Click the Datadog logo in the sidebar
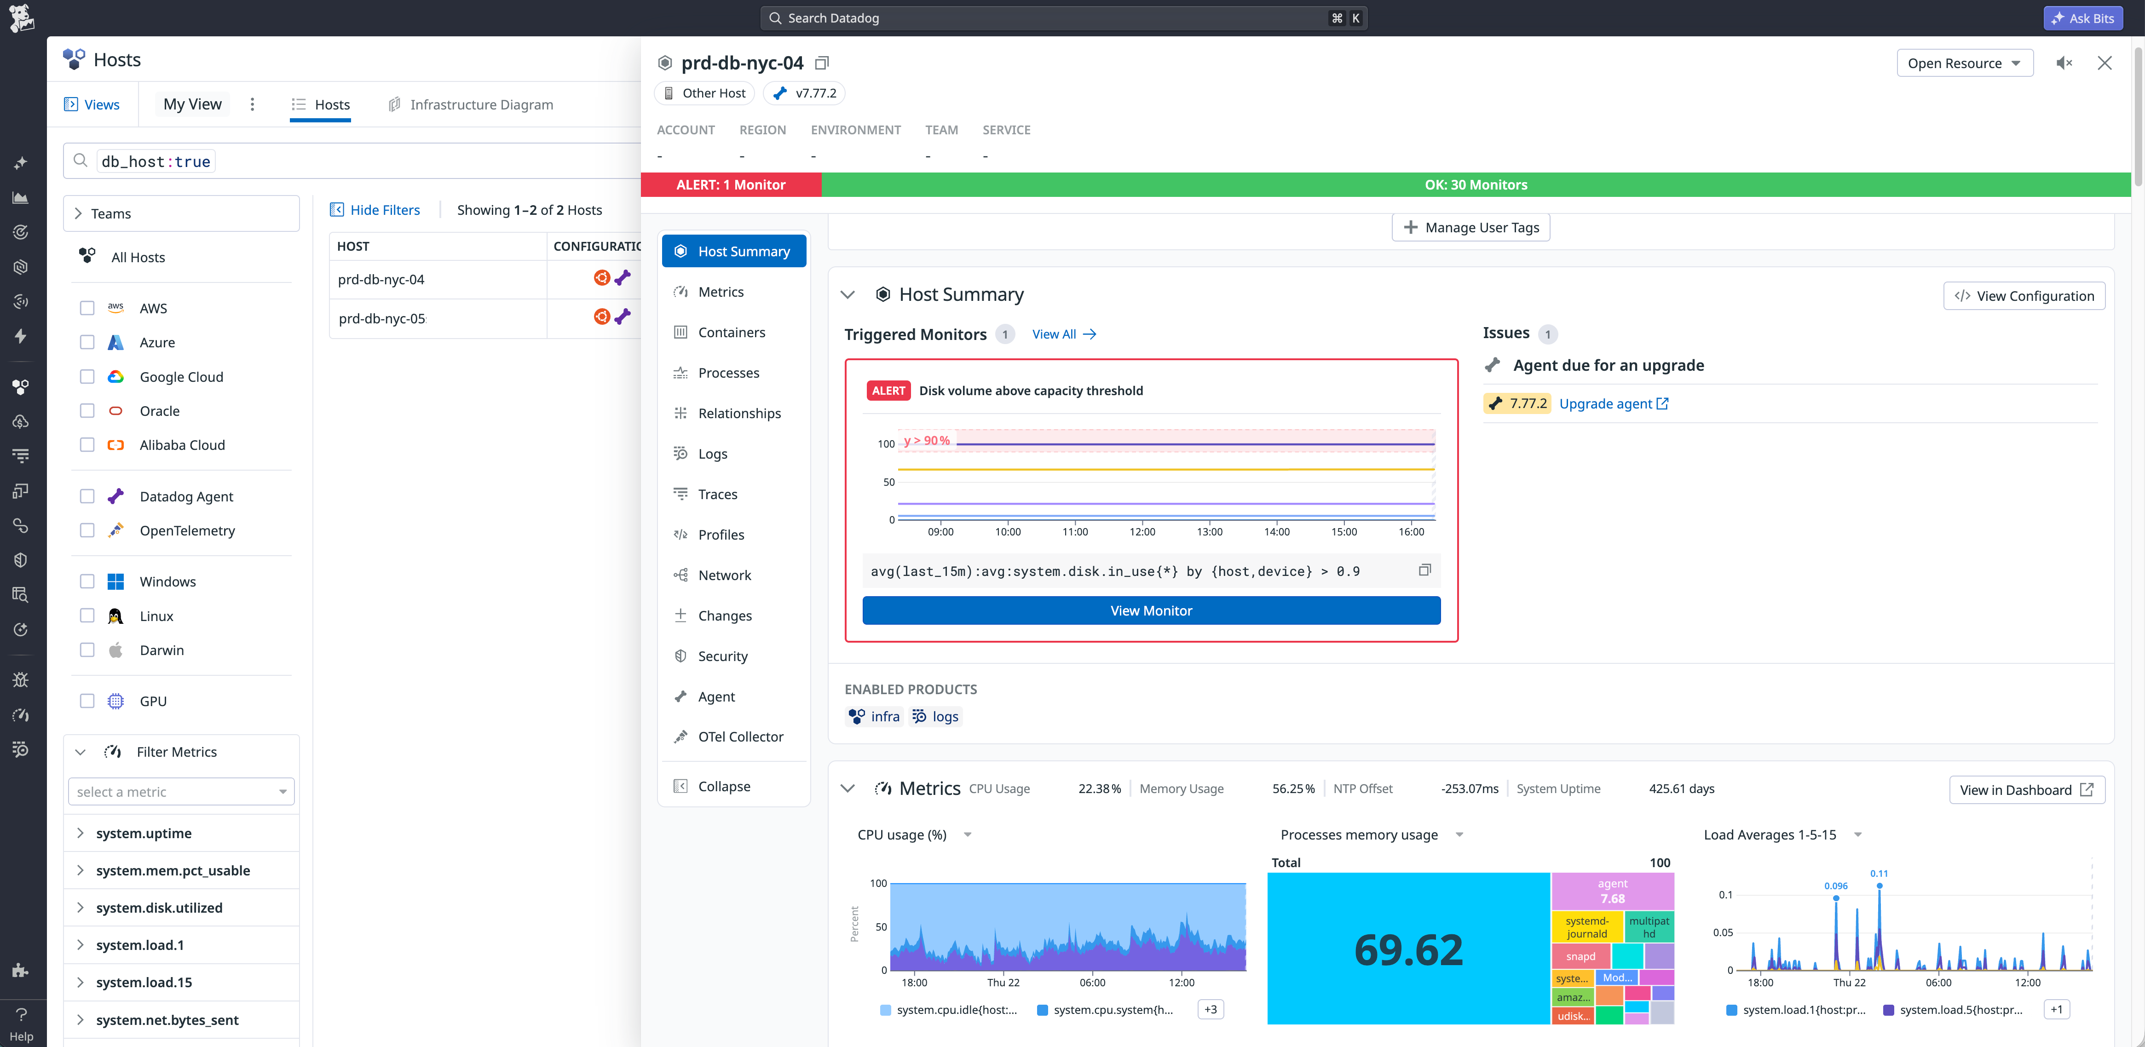Image resolution: width=2145 pixels, height=1047 pixels. coord(22,18)
